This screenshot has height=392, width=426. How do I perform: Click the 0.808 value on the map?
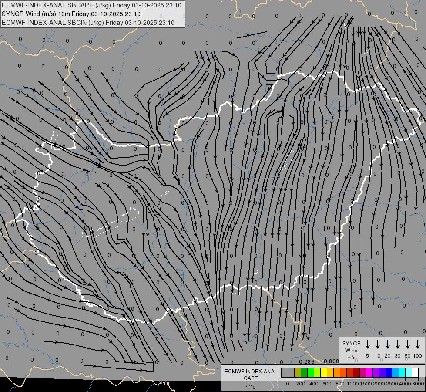[x=332, y=362]
